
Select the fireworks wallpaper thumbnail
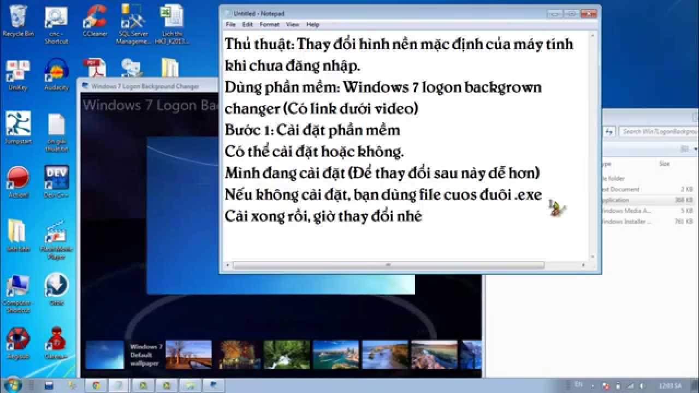click(238, 355)
